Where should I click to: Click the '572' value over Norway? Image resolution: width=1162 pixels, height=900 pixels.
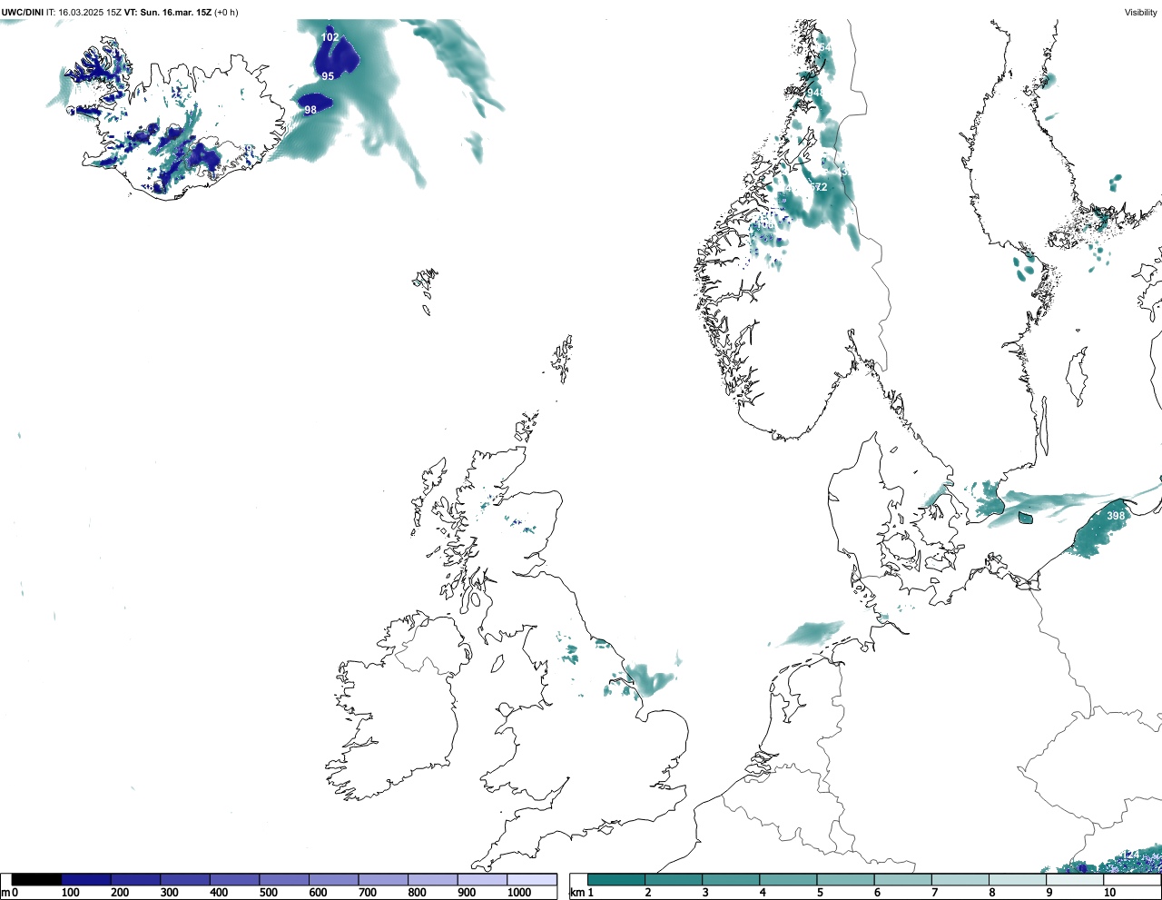tap(818, 187)
